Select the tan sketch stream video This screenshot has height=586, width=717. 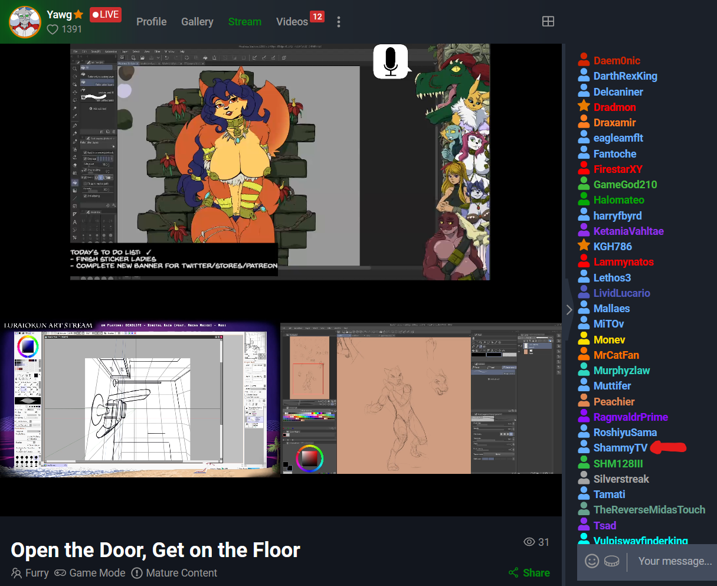click(421, 398)
